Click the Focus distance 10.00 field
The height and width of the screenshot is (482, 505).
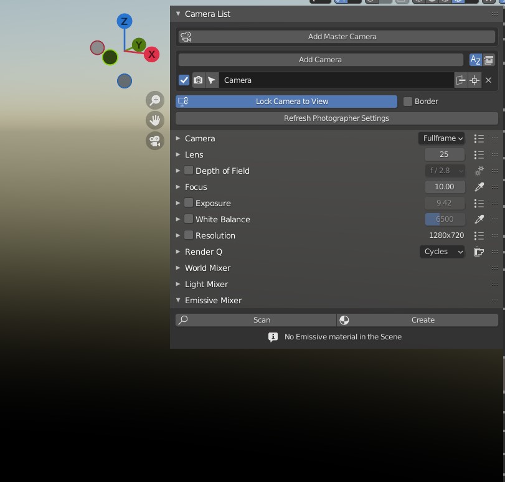point(445,187)
